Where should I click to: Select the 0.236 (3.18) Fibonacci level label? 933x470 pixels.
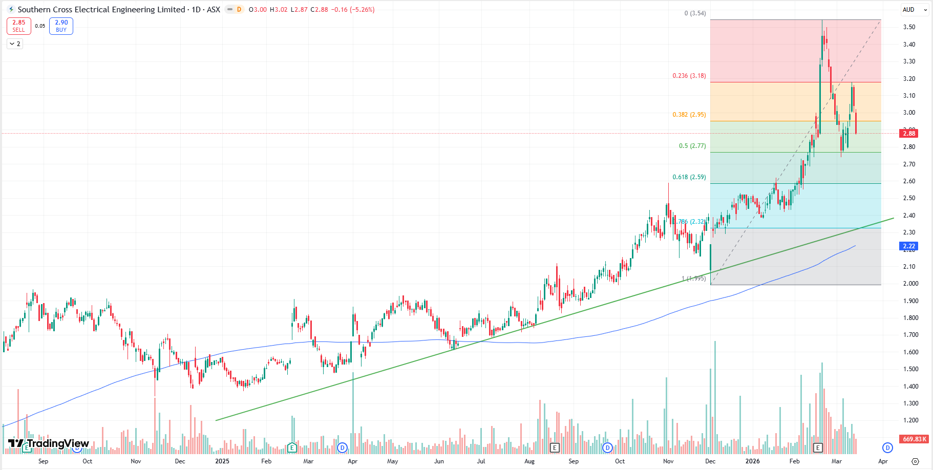click(x=689, y=76)
